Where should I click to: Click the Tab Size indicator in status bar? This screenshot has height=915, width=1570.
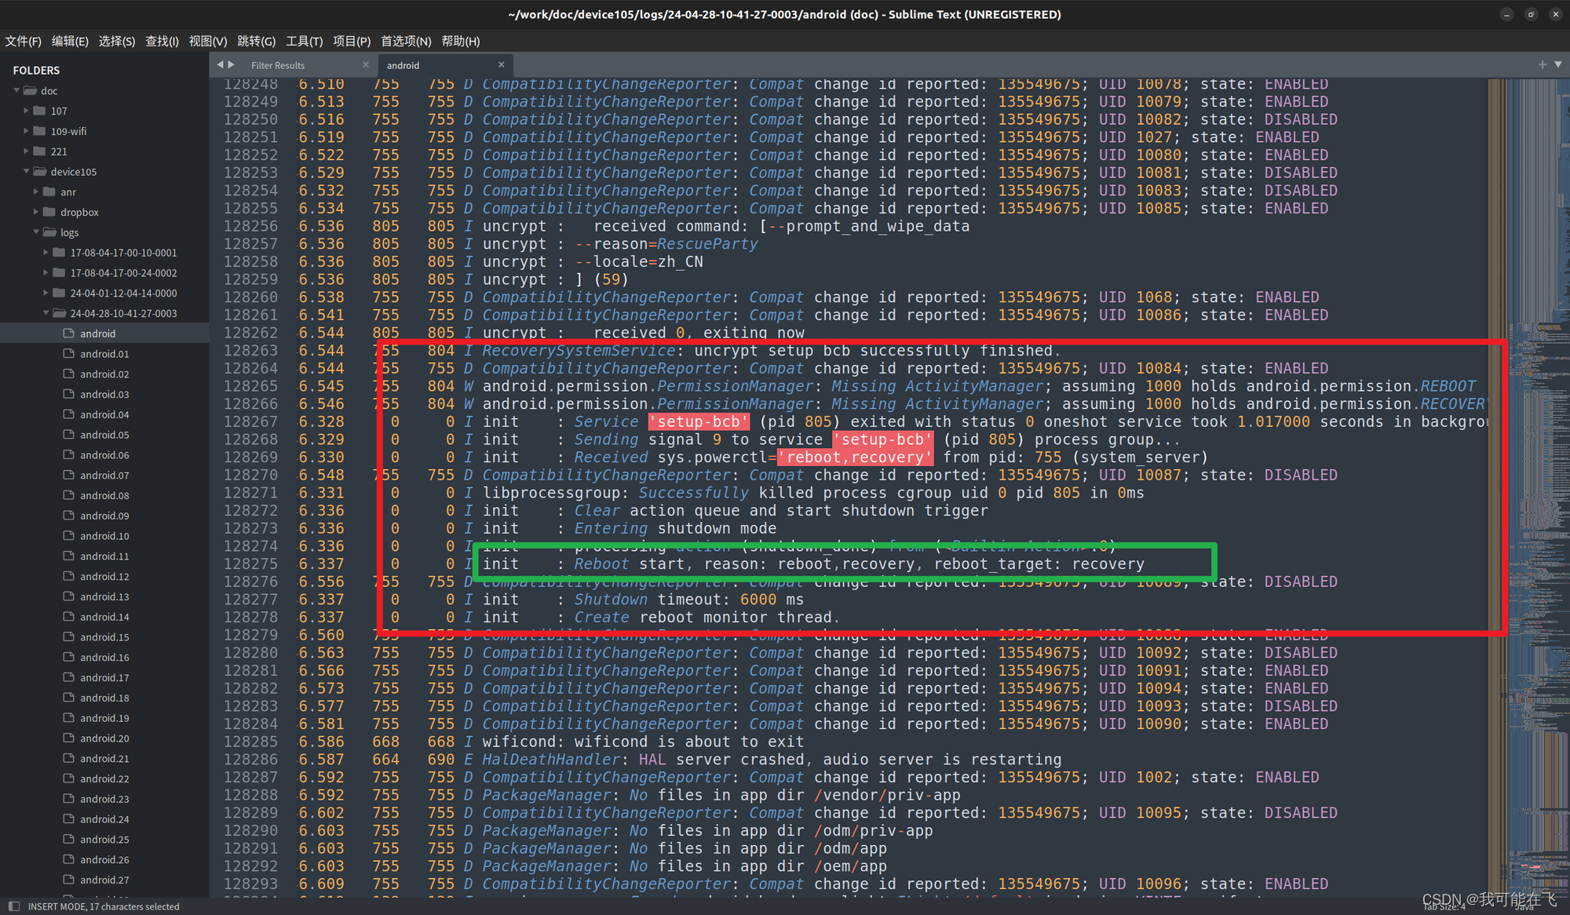(x=1444, y=906)
